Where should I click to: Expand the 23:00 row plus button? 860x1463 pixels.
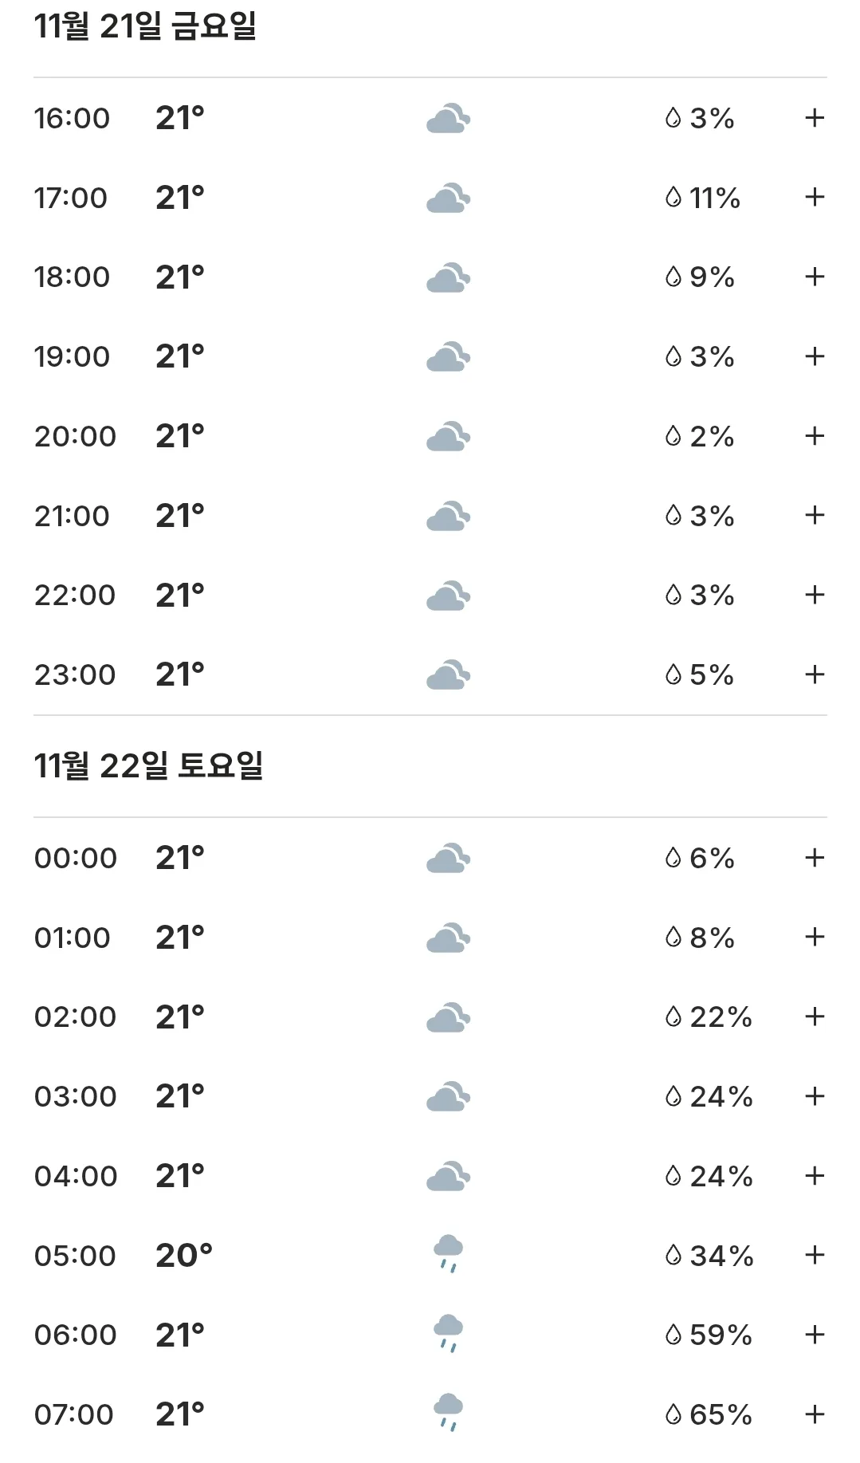pos(814,674)
